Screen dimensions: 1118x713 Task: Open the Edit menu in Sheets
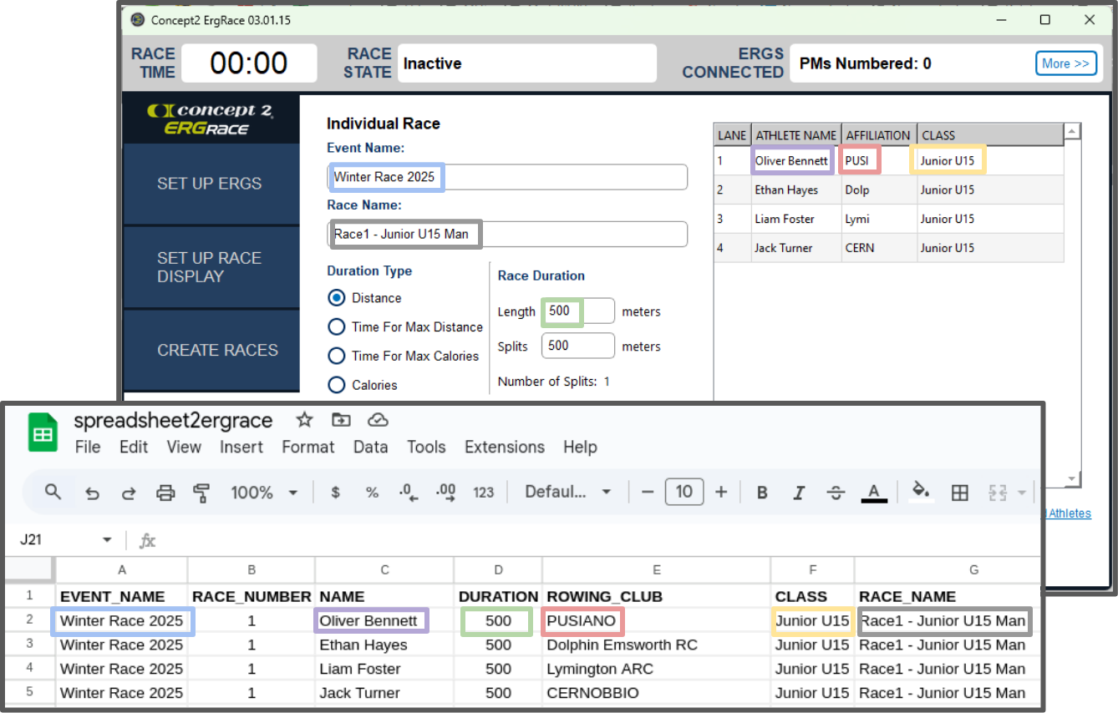pyautogui.click(x=134, y=447)
